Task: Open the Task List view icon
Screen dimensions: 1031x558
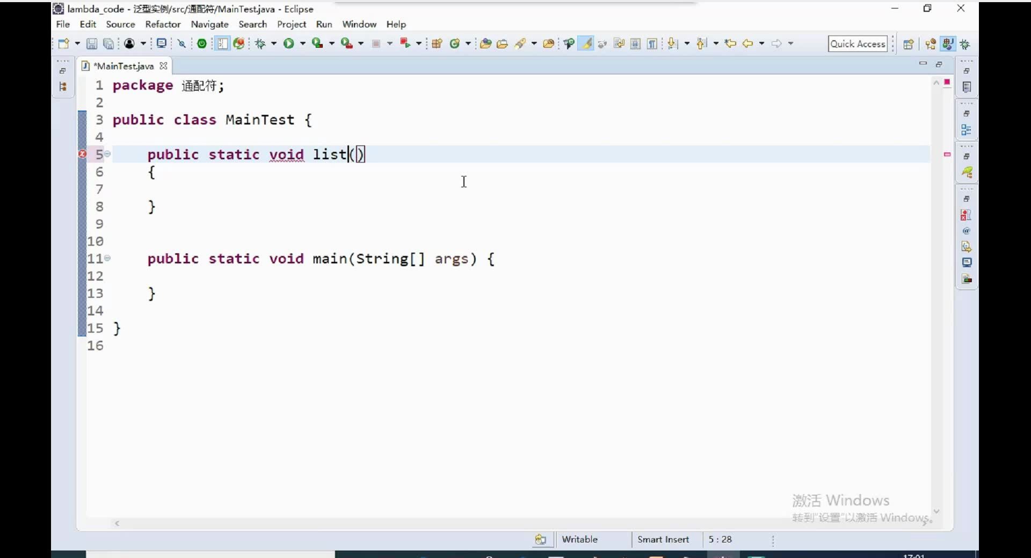Action: 967,87
